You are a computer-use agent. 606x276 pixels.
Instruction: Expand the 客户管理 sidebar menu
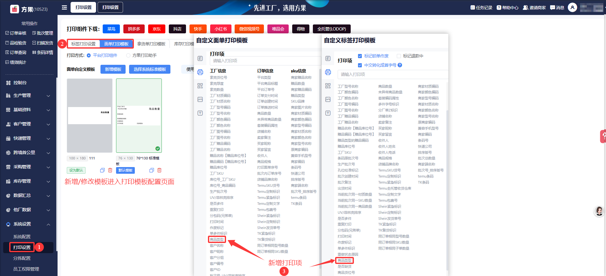click(29, 124)
